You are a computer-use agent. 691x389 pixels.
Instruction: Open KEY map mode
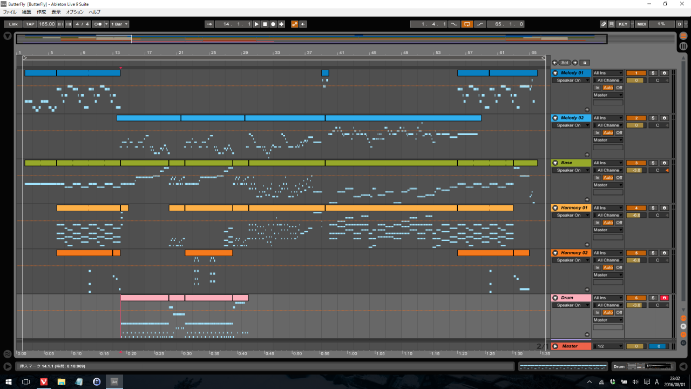click(624, 24)
